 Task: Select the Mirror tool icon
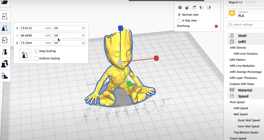pyautogui.click(x=5, y=52)
